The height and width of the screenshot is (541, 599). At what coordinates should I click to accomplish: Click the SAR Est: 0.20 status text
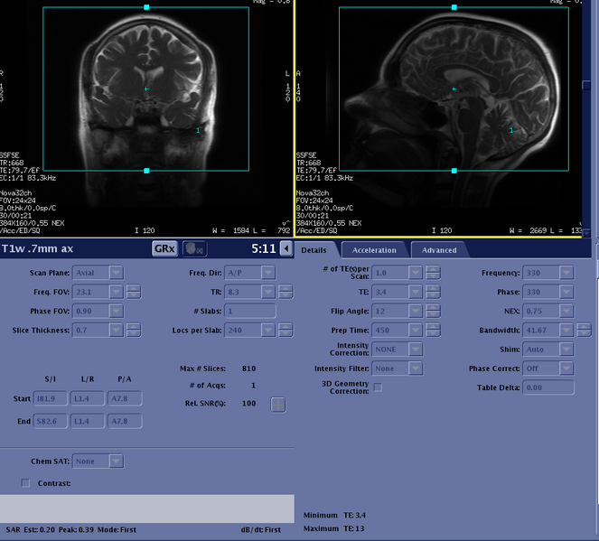[31, 529]
